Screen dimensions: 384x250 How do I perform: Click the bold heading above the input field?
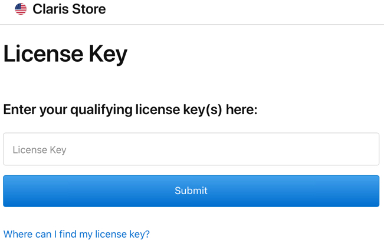tap(130, 109)
